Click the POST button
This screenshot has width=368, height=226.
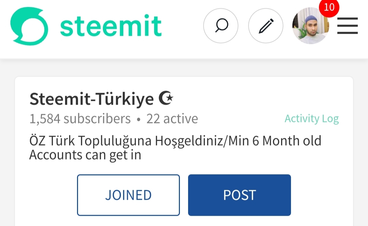tap(240, 195)
